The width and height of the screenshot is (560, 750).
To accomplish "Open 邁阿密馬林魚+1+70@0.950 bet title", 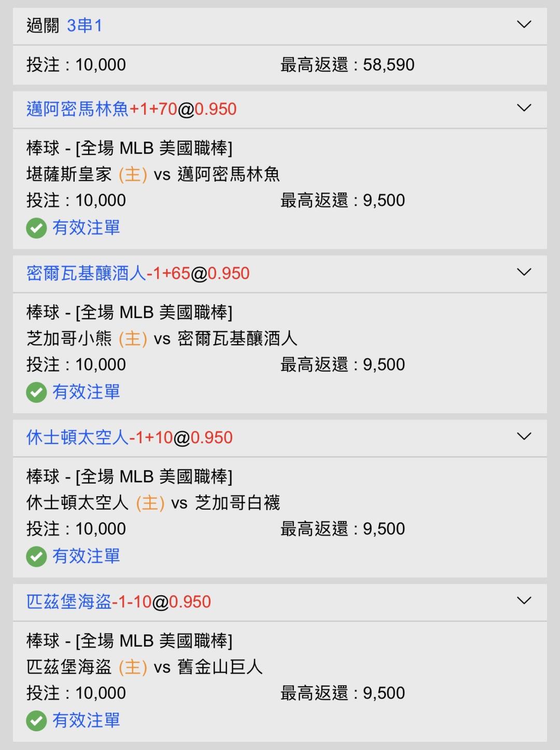I will [x=131, y=109].
